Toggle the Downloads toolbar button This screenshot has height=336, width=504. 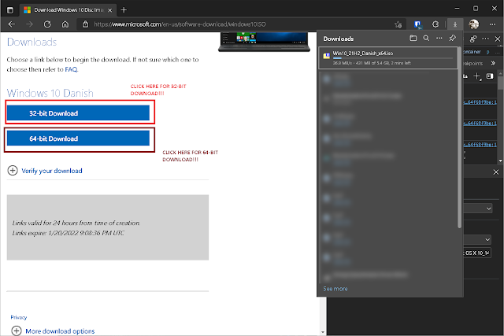[x=455, y=24]
